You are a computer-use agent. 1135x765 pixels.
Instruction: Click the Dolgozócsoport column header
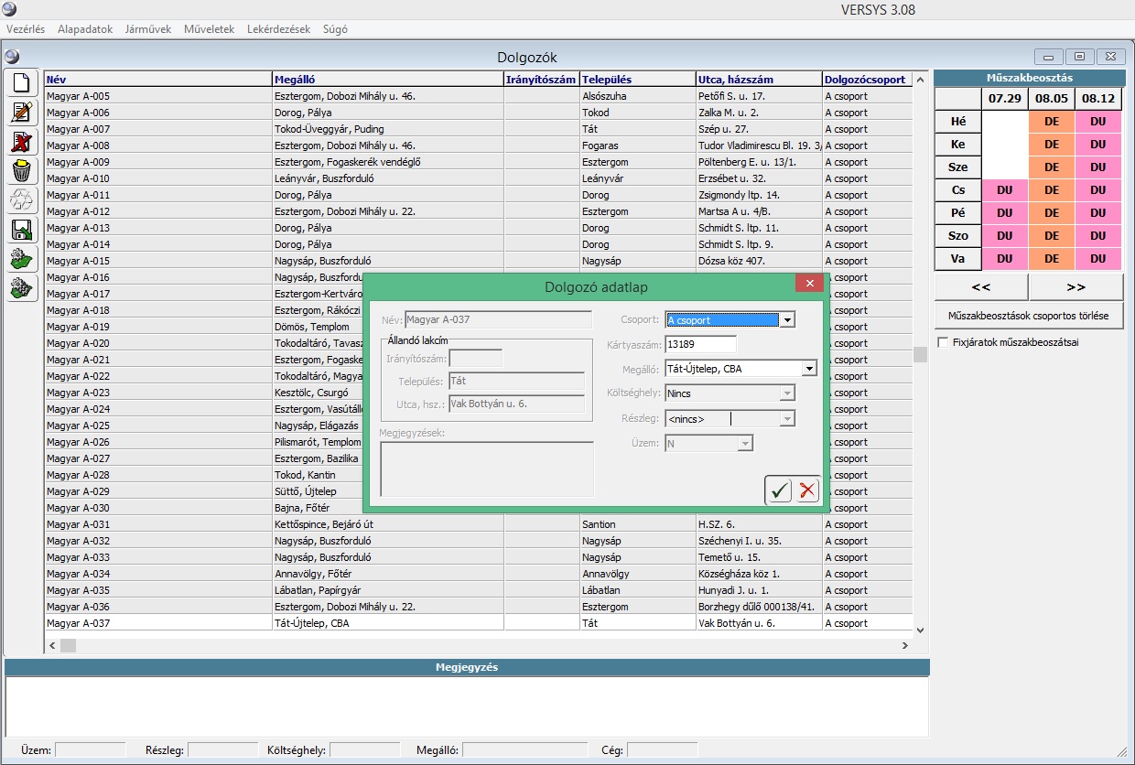(x=868, y=80)
